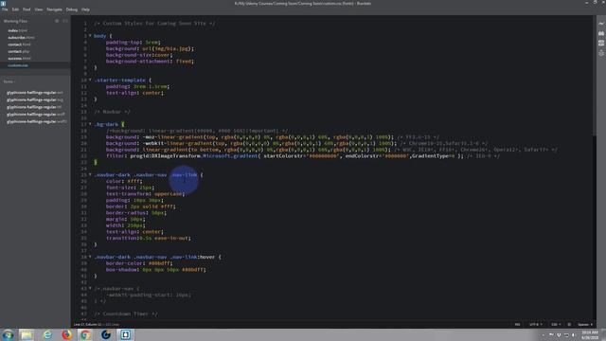
Task: Open the View menu
Action: pos(39,9)
